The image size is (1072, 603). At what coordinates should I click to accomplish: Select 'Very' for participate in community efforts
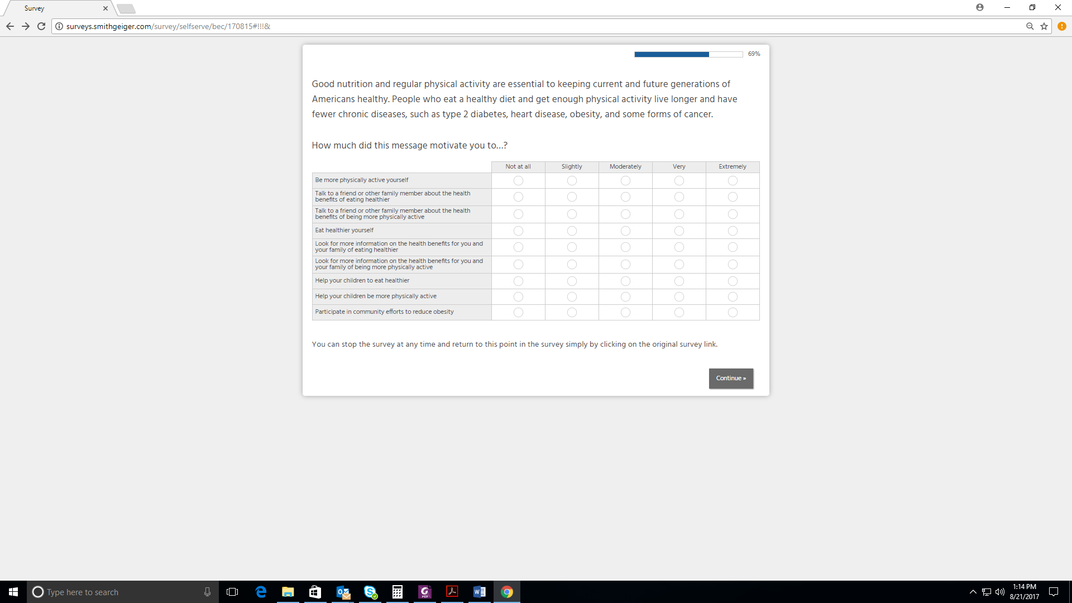click(x=679, y=312)
